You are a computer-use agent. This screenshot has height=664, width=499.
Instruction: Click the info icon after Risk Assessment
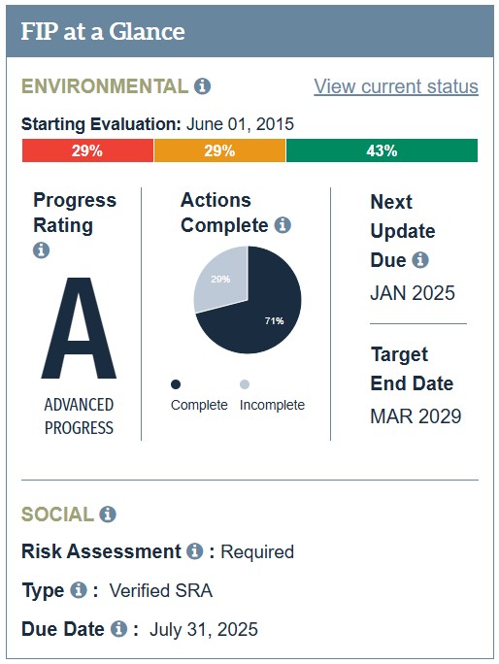(195, 551)
